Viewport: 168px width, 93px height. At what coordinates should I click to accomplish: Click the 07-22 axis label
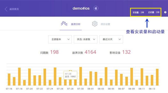(40, 89)
